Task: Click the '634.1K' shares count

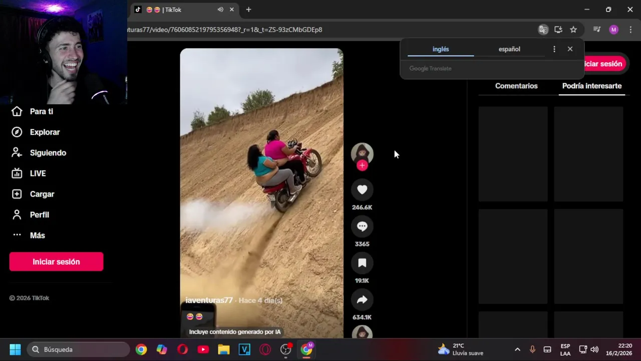Action: click(362, 317)
